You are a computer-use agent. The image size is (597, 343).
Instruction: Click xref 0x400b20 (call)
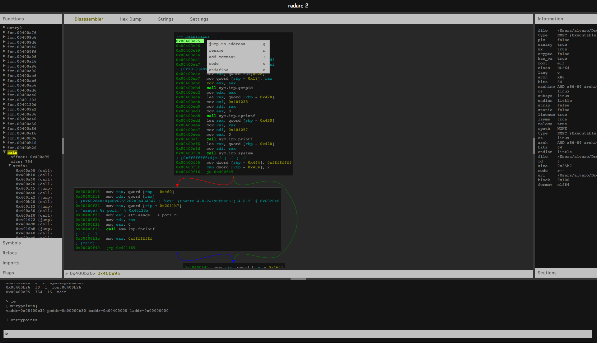pos(34,202)
